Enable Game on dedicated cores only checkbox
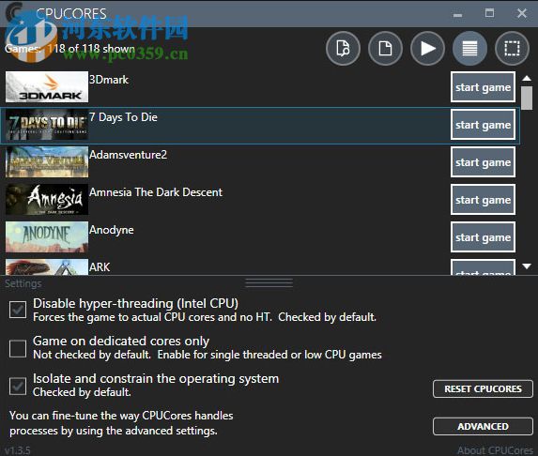Image resolution: width=538 pixels, height=456 pixels. click(x=18, y=349)
